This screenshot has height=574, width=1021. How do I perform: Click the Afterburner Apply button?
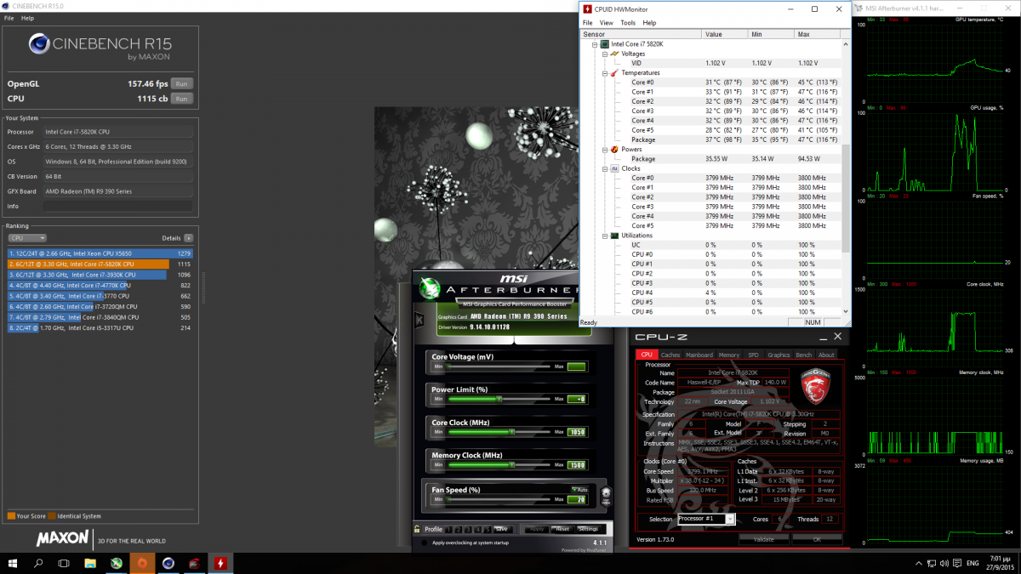(x=537, y=529)
